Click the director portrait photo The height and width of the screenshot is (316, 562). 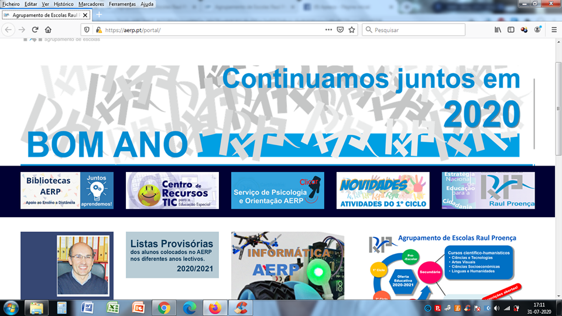[83, 266]
